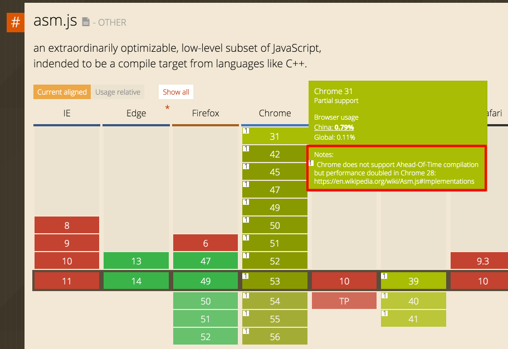Click the Wikipedia Asm.js URL in notes
508x349 pixels.
(394, 181)
